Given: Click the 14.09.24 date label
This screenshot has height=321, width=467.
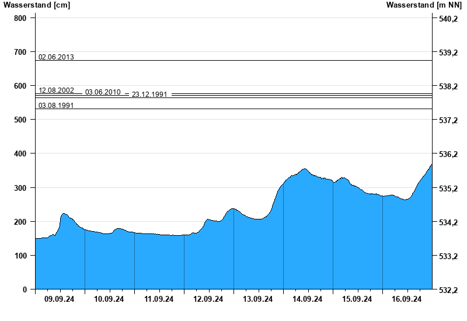Looking at the screenshot, I should (308, 299).
